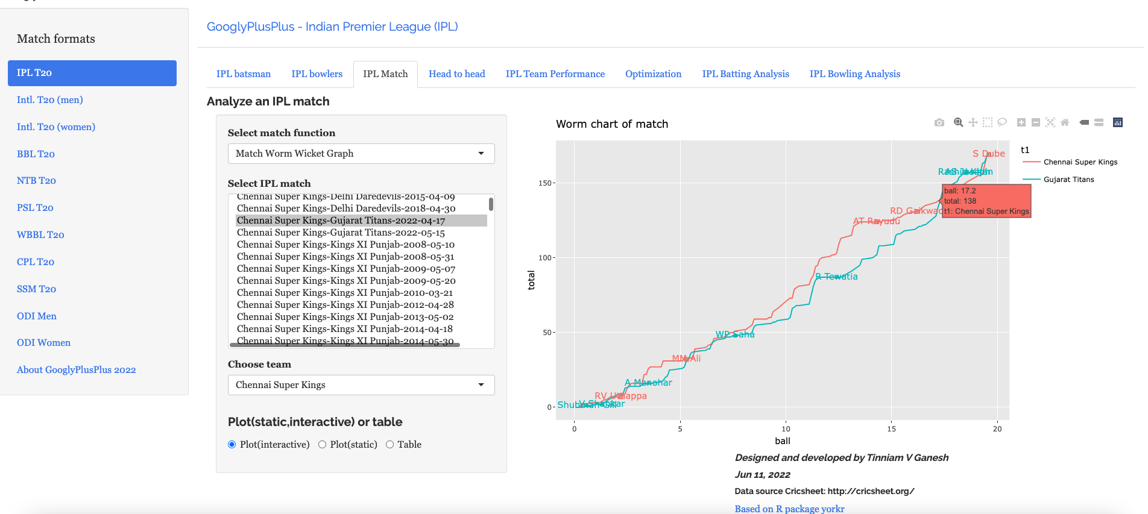Select the Zoom magnifier tool in chart toolbar
Viewport: 1148px width, 514px height.
click(x=958, y=122)
